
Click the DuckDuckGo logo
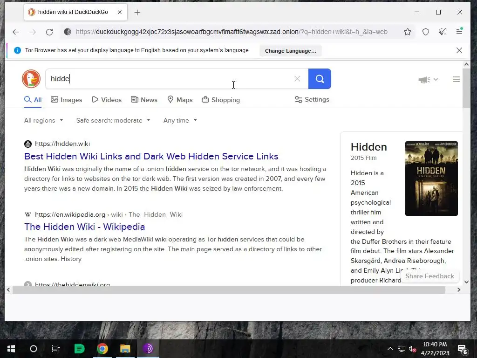coord(31,79)
